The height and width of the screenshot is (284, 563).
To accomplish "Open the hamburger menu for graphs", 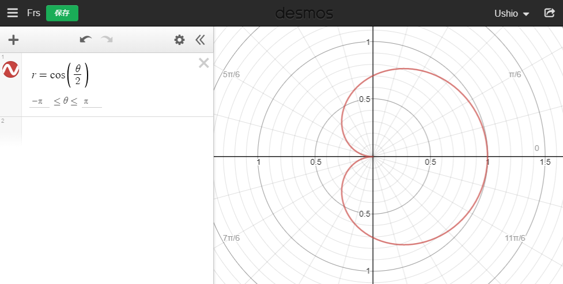I will click(13, 13).
